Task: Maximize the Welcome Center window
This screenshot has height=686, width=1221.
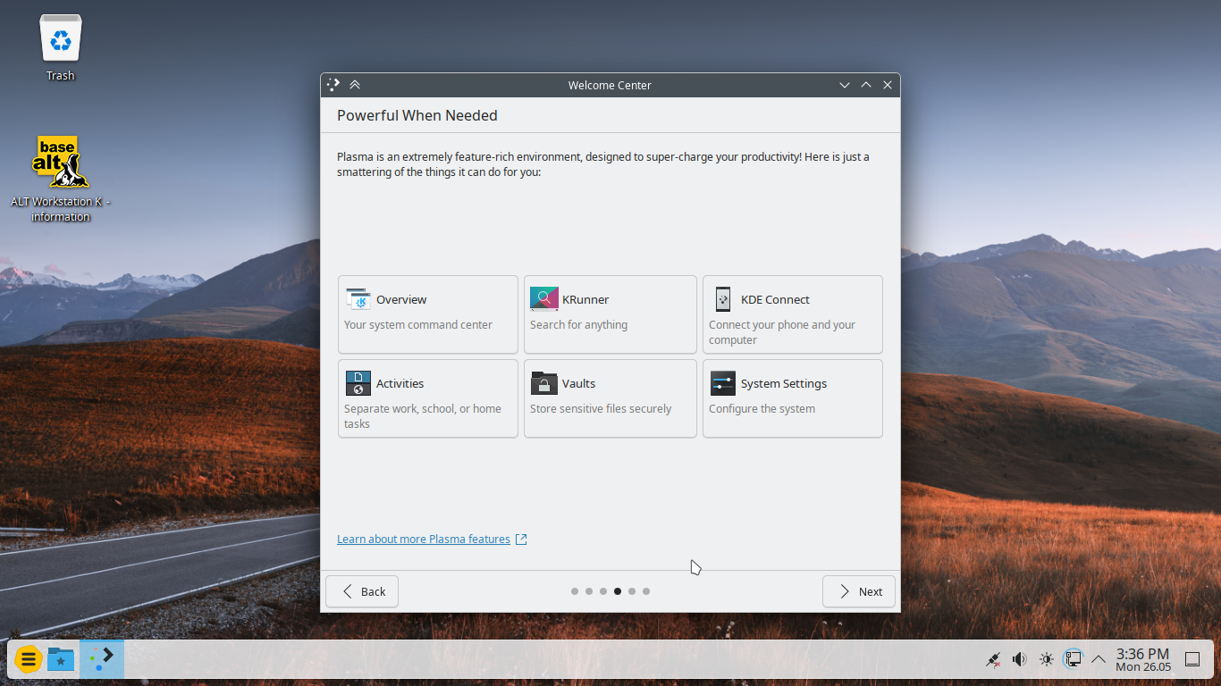Action: coord(866,85)
